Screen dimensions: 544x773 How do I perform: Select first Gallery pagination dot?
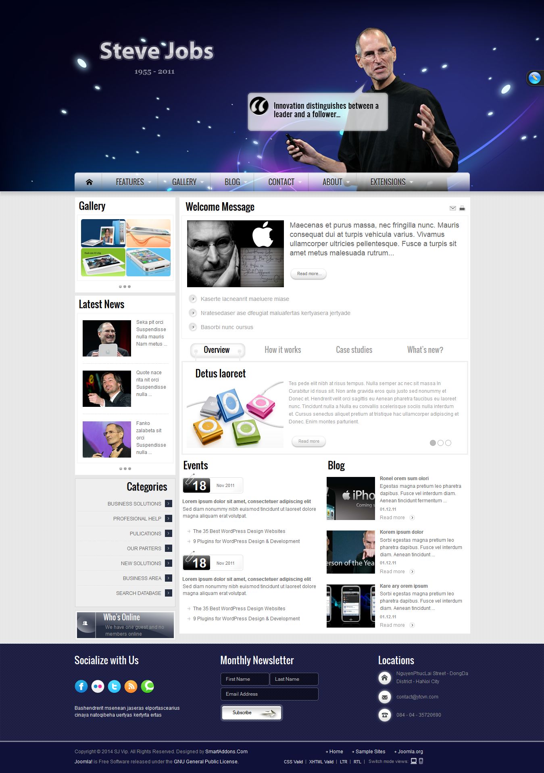[120, 286]
